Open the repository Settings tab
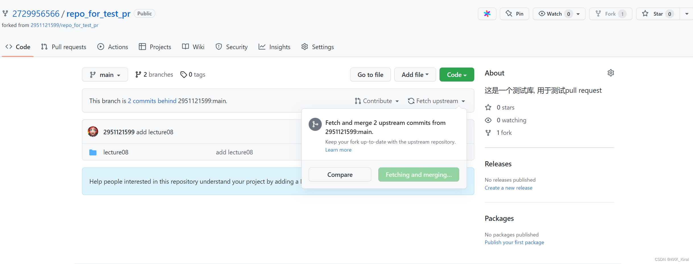 (317, 47)
